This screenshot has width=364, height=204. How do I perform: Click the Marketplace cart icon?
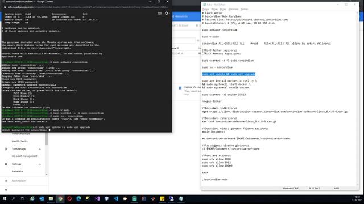6,181
